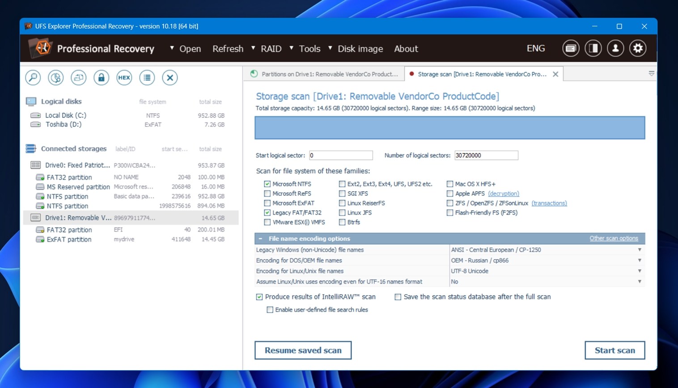Open the Other scan options link
The image size is (678, 388).
613,238
